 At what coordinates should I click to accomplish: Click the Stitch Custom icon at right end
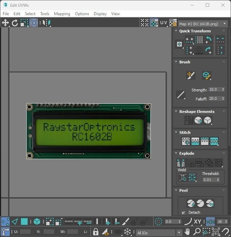(x=214, y=141)
